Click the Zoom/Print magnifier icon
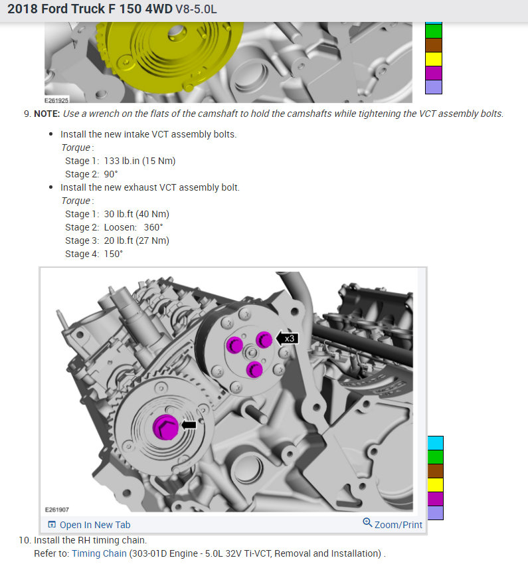 [x=367, y=522]
